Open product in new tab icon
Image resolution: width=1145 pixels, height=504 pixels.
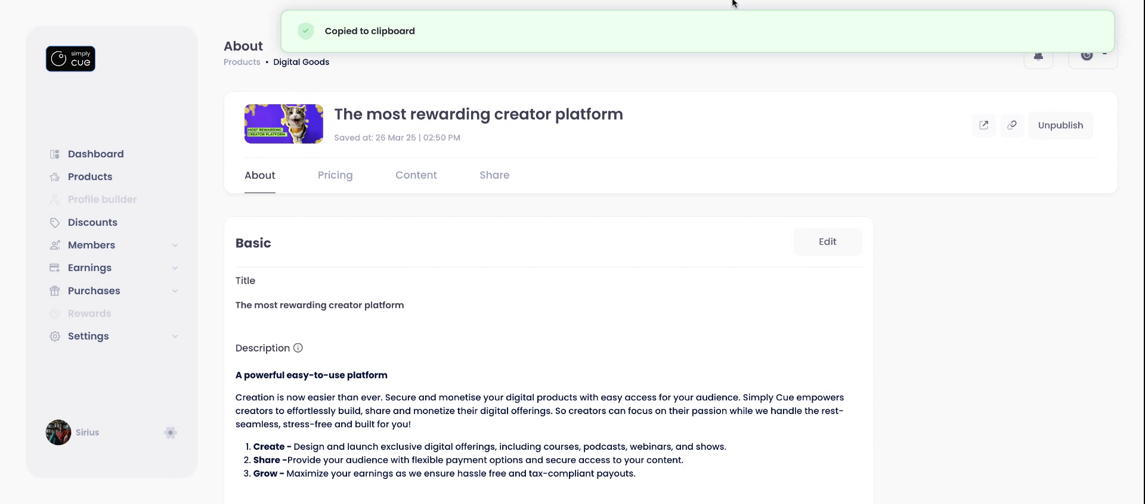984,125
